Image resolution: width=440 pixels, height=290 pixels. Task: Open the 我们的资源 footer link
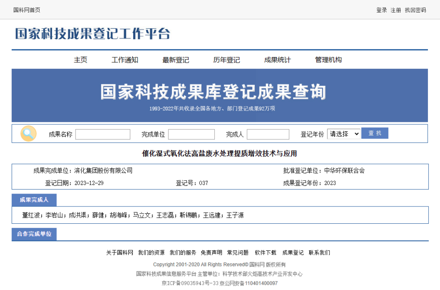tap(151, 253)
